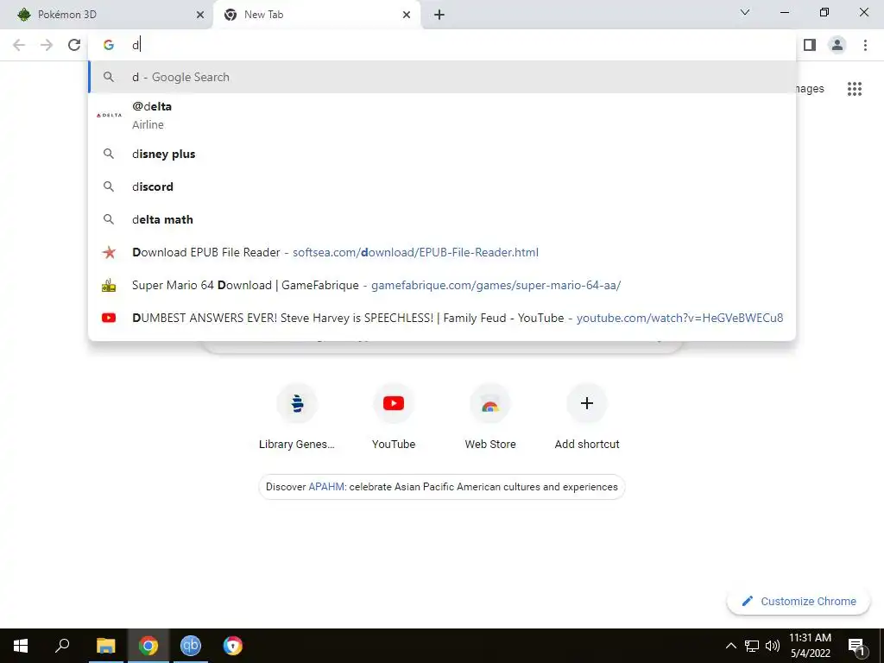Select the @delta Airline suggestion

[x=443, y=115]
